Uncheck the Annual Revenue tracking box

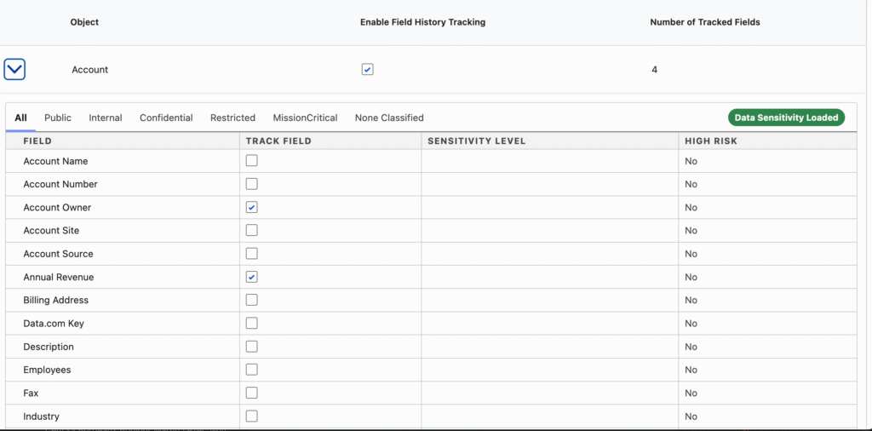251,277
